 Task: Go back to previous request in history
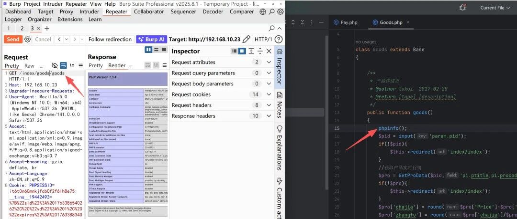[59, 40]
